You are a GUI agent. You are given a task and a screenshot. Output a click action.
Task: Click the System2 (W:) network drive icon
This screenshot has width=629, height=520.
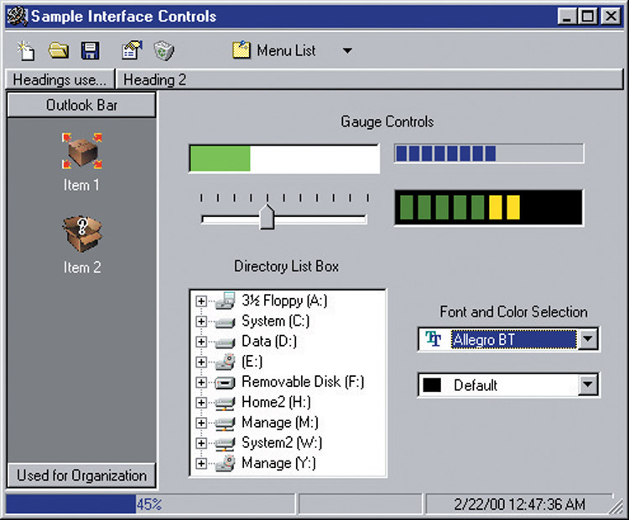225,444
